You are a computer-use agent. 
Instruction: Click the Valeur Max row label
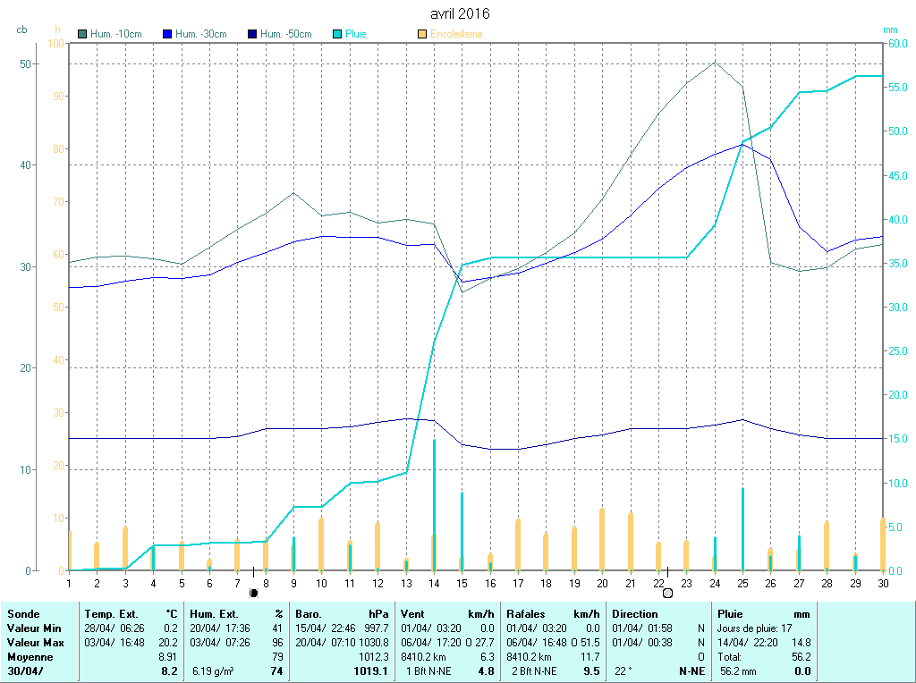tap(36, 643)
